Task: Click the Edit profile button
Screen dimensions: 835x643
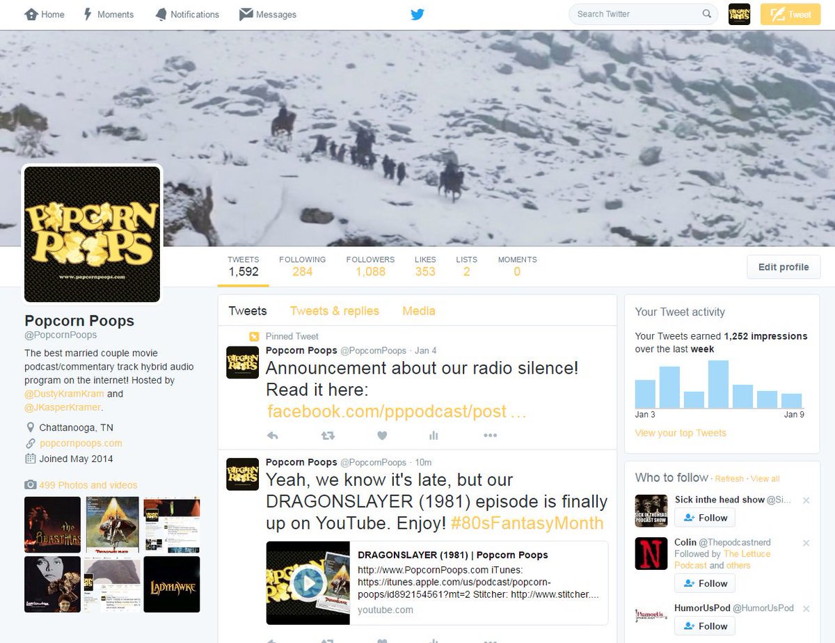Action: coord(784,267)
